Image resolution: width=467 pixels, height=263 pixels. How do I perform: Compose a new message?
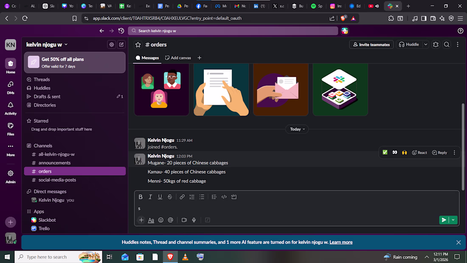click(121, 45)
